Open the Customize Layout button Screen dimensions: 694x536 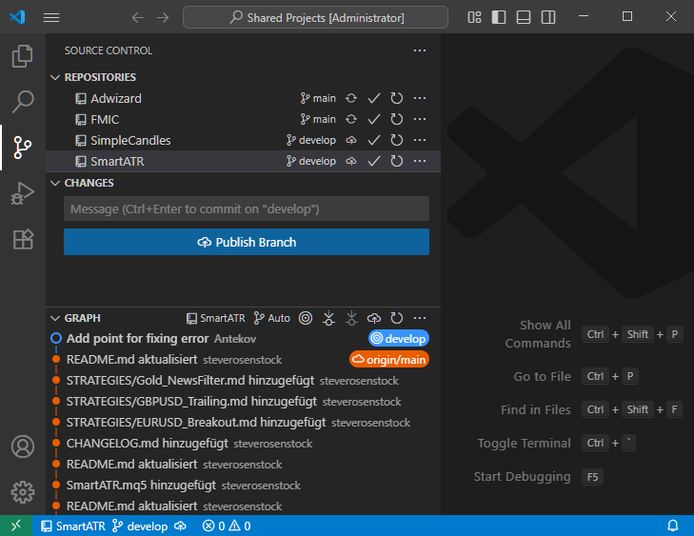474,17
